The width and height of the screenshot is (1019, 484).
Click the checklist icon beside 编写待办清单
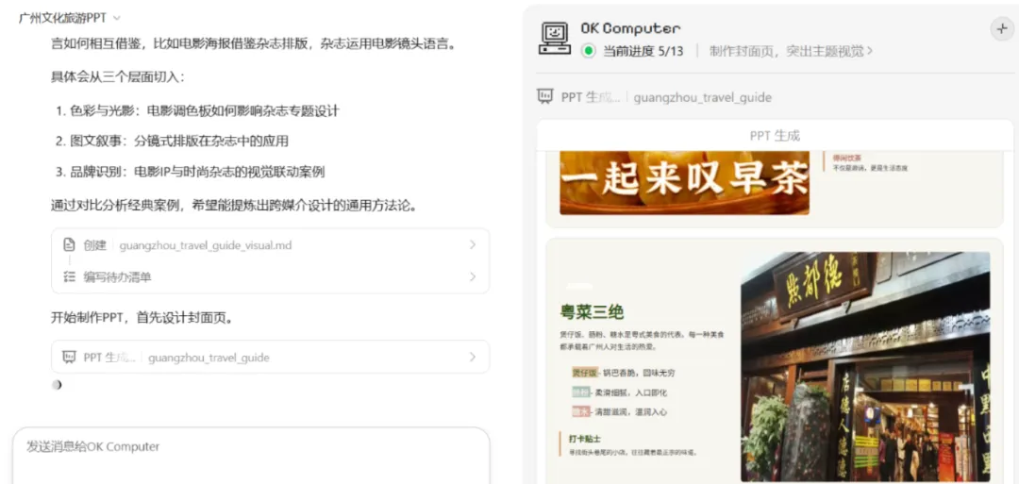69,276
